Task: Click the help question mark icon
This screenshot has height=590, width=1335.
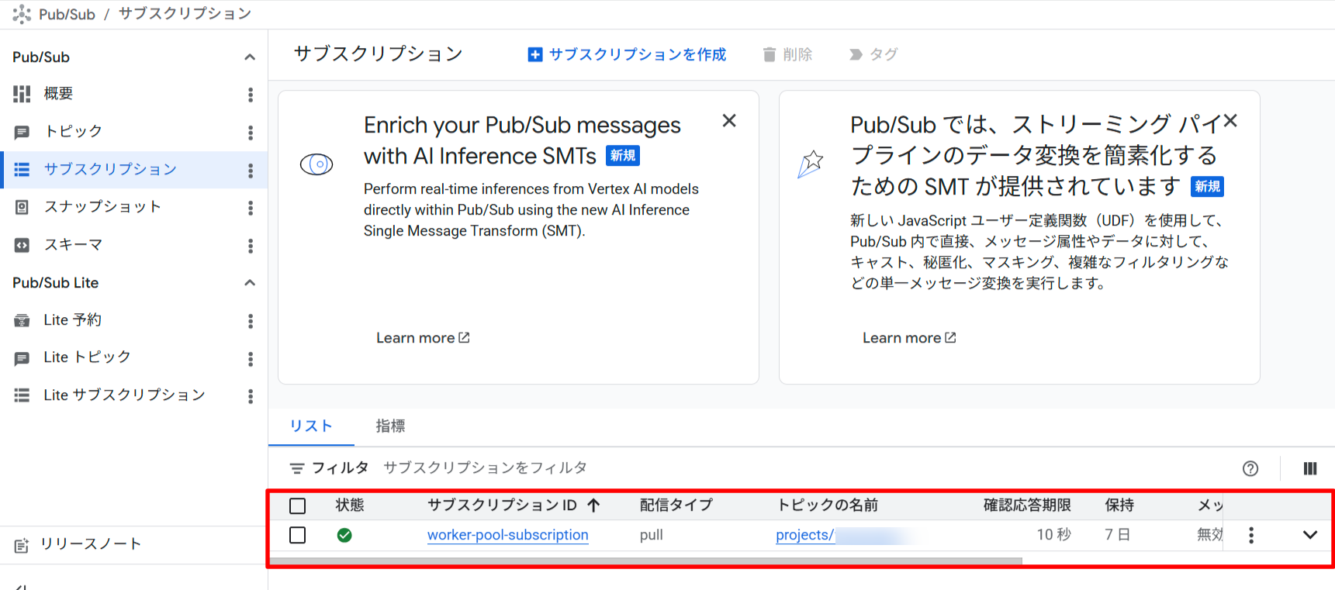Action: (1250, 468)
